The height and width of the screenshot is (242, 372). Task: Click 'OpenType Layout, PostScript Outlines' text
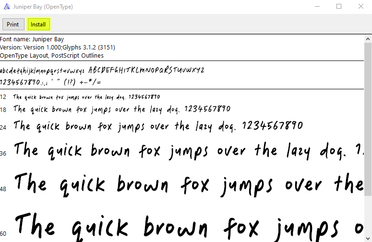(52, 56)
